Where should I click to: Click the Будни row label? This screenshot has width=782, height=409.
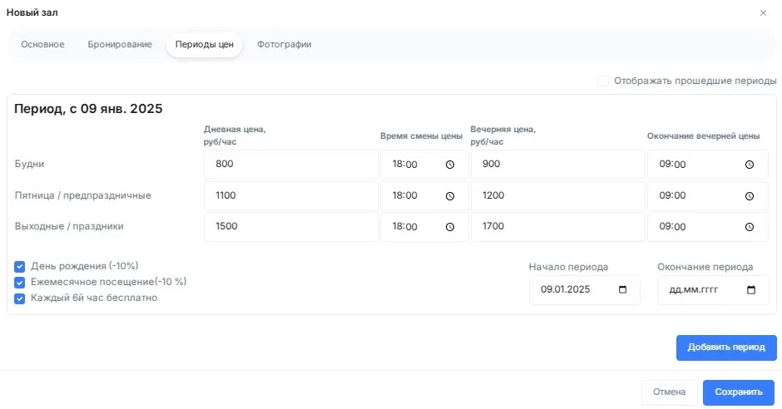(29, 164)
